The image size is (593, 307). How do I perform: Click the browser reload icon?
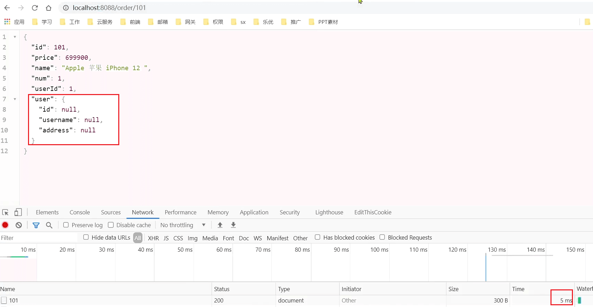click(35, 8)
